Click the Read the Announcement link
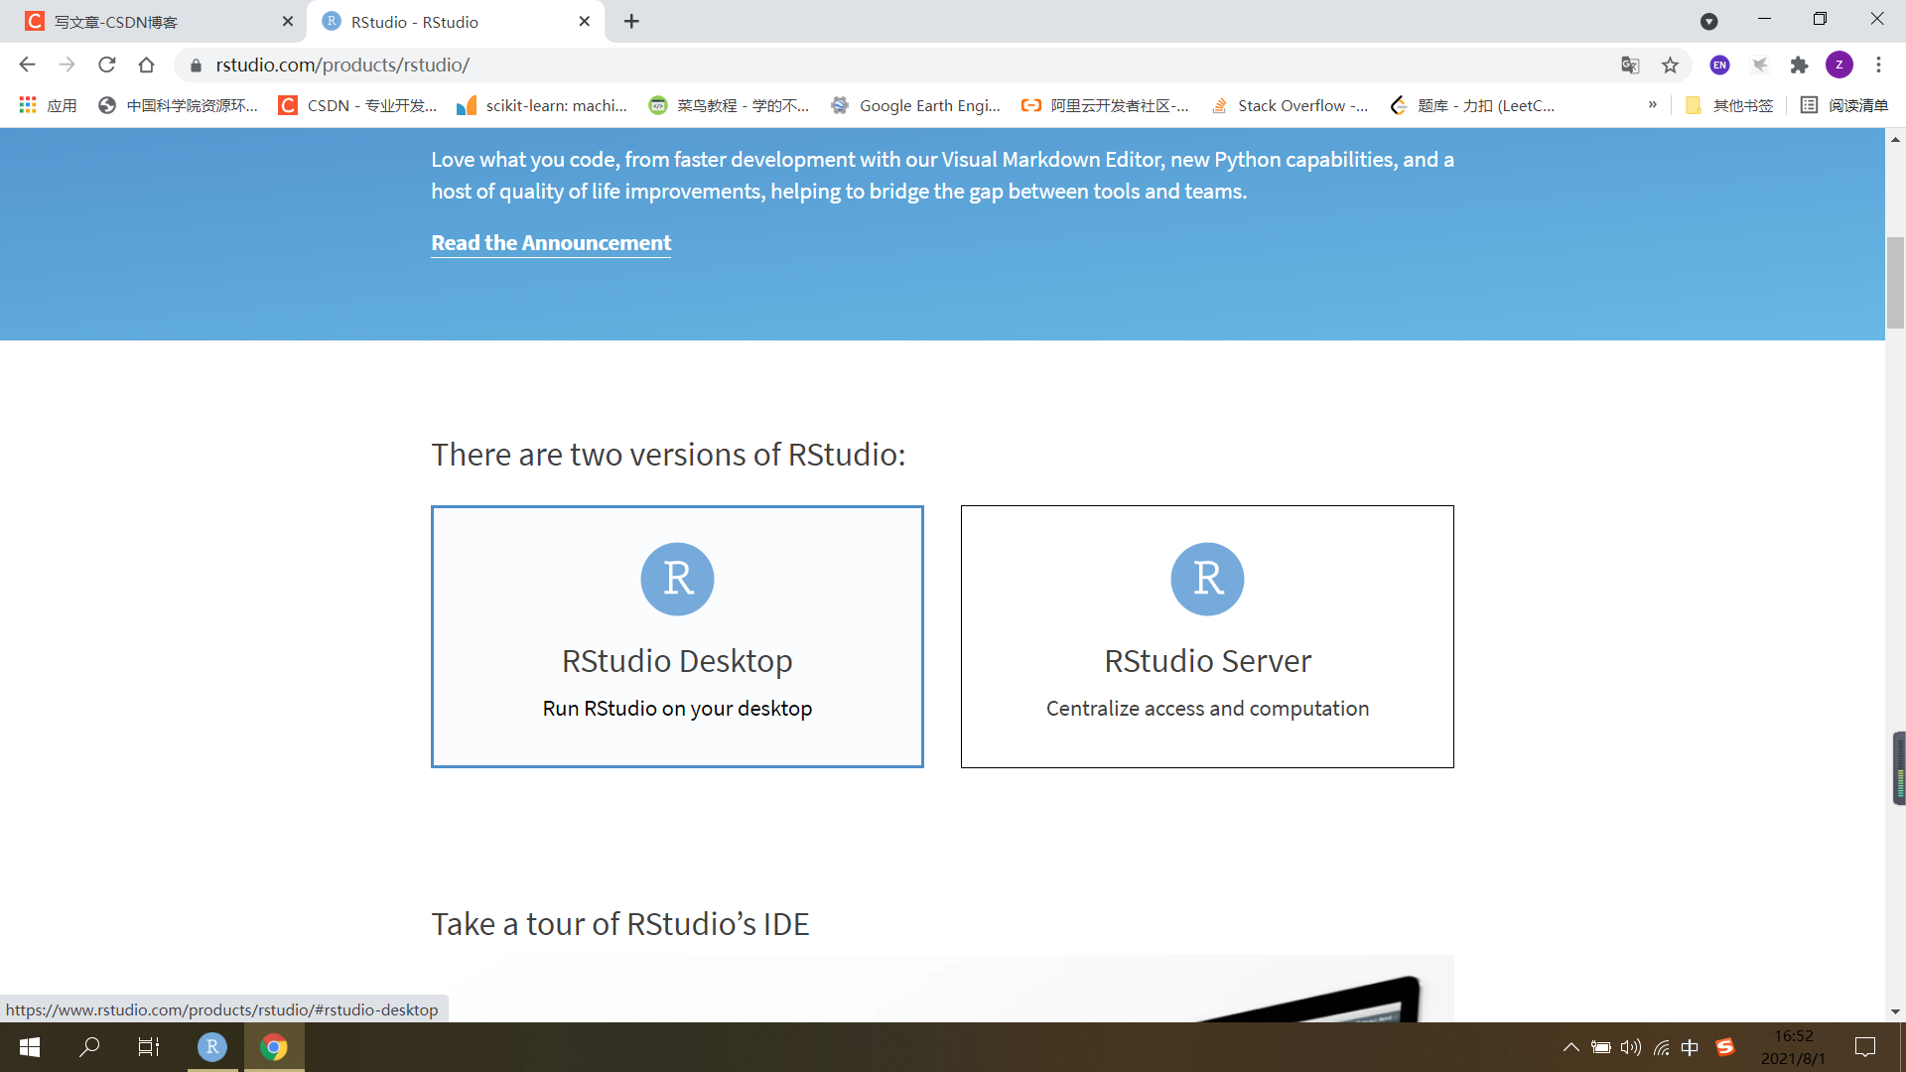The width and height of the screenshot is (1906, 1072). (x=550, y=242)
